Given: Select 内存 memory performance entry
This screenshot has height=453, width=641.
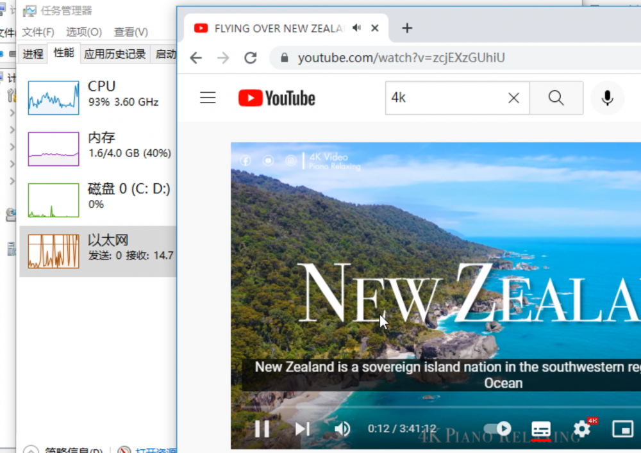Looking at the screenshot, I should 98,148.
